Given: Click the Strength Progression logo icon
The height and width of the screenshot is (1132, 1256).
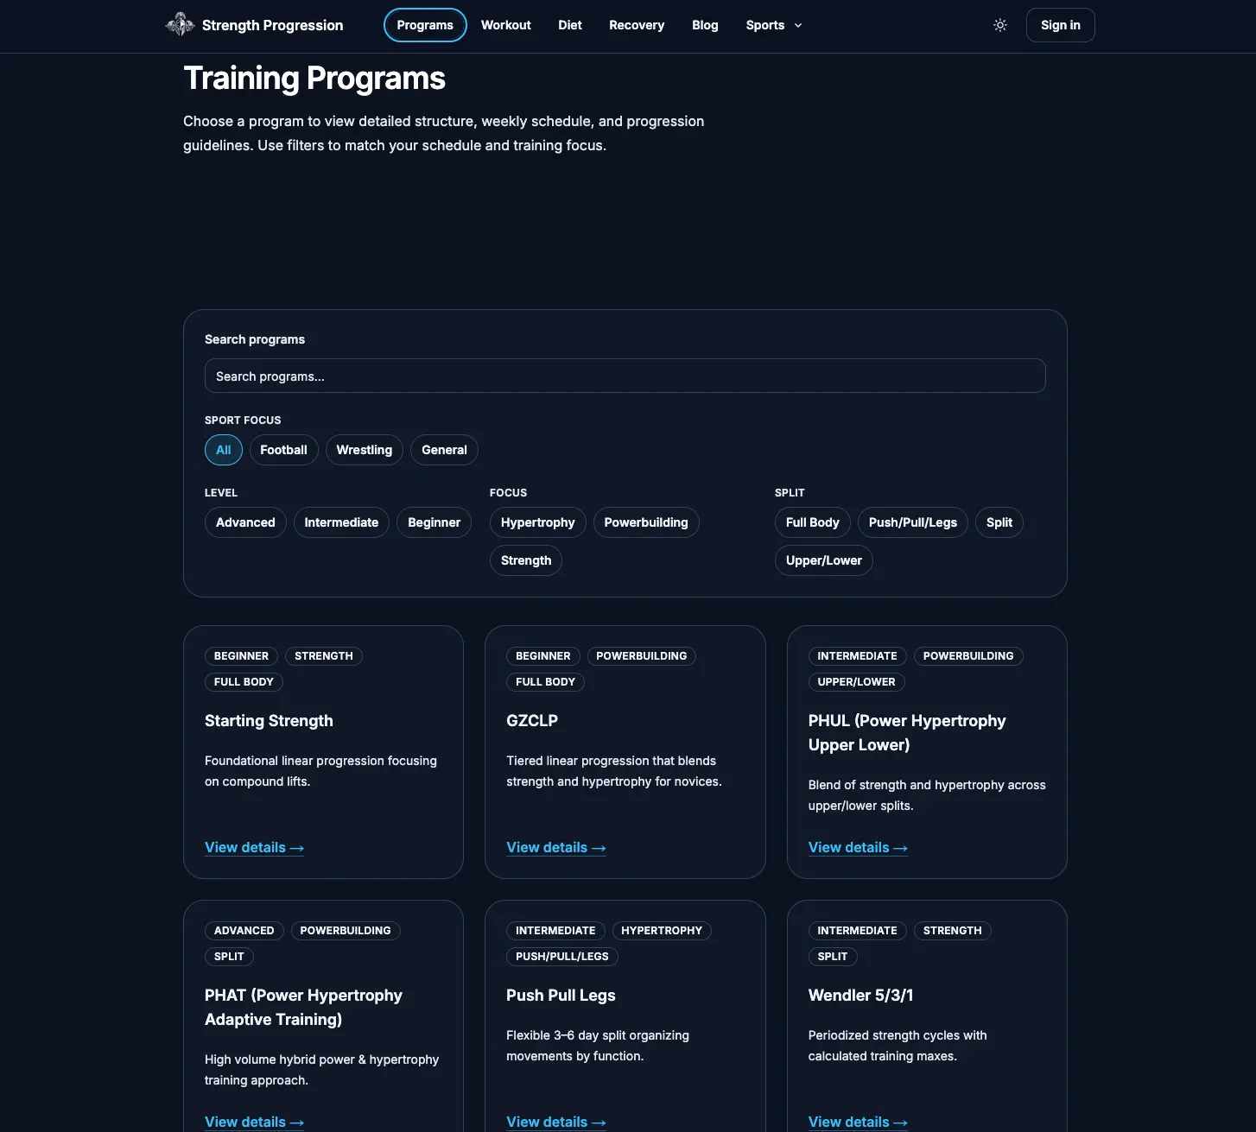Looking at the screenshot, I should [x=180, y=25].
